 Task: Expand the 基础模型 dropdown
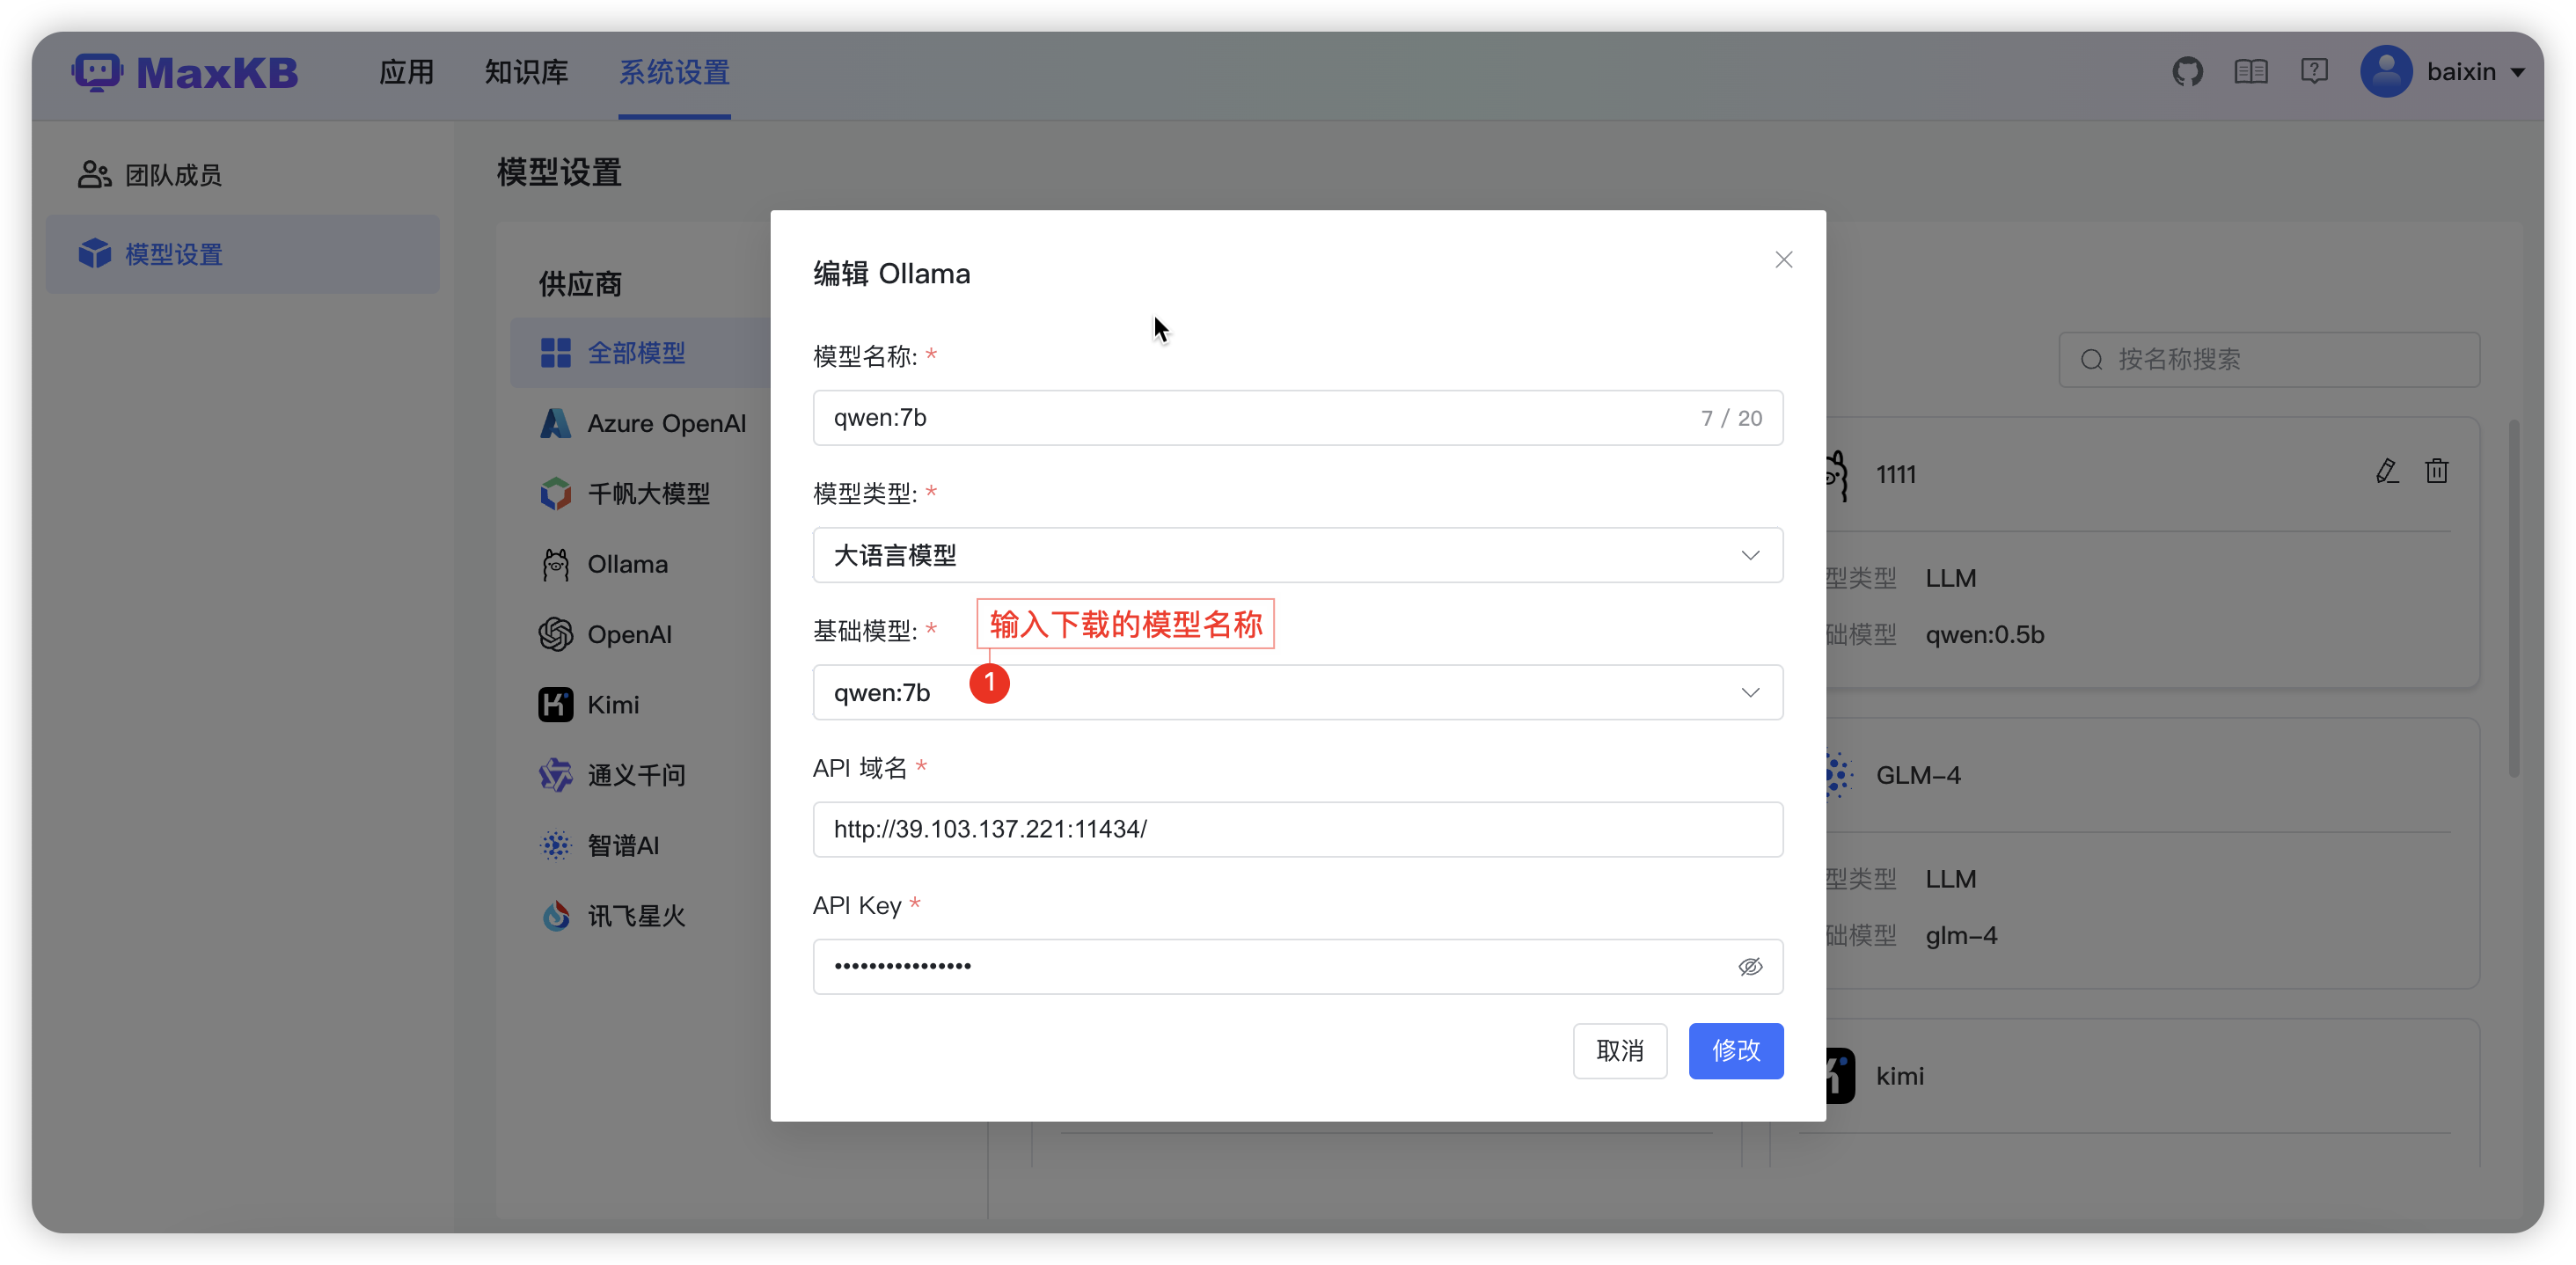(1298, 692)
